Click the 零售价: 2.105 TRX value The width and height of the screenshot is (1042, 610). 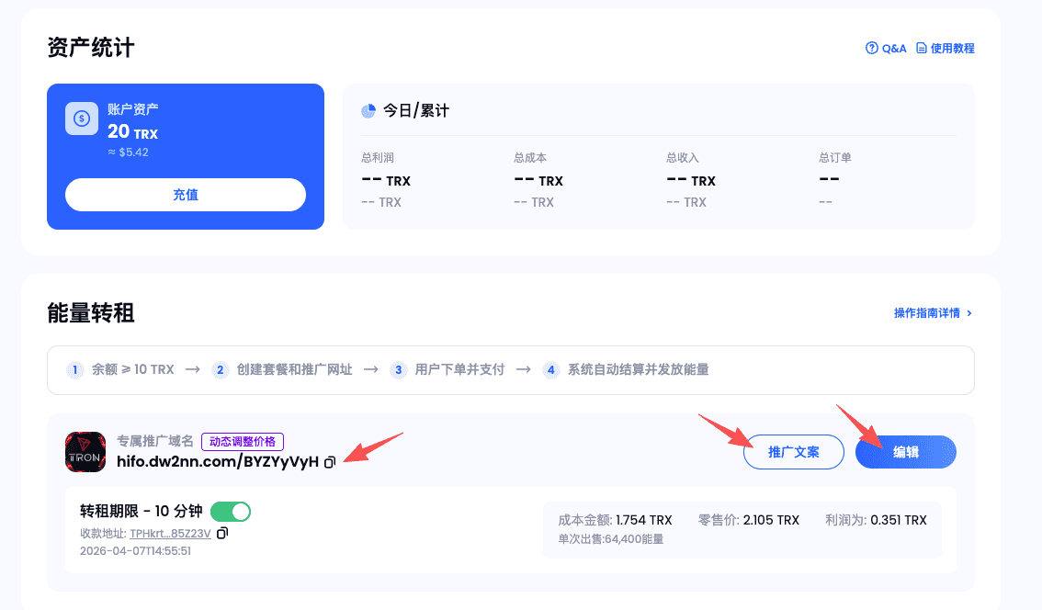click(748, 520)
